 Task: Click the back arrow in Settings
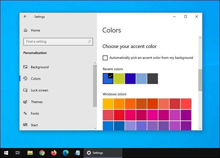point(25,17)
